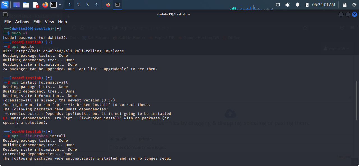Open a new terminal from the panel launcher

click(54, 5)
